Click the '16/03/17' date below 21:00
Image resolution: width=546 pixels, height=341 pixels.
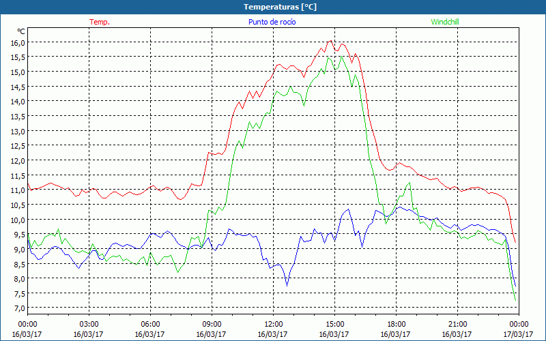tap(457, 334)
